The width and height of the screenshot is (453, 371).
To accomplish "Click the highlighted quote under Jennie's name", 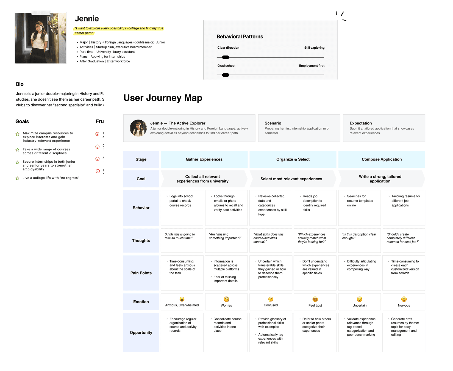I will (x=119, y=31).
